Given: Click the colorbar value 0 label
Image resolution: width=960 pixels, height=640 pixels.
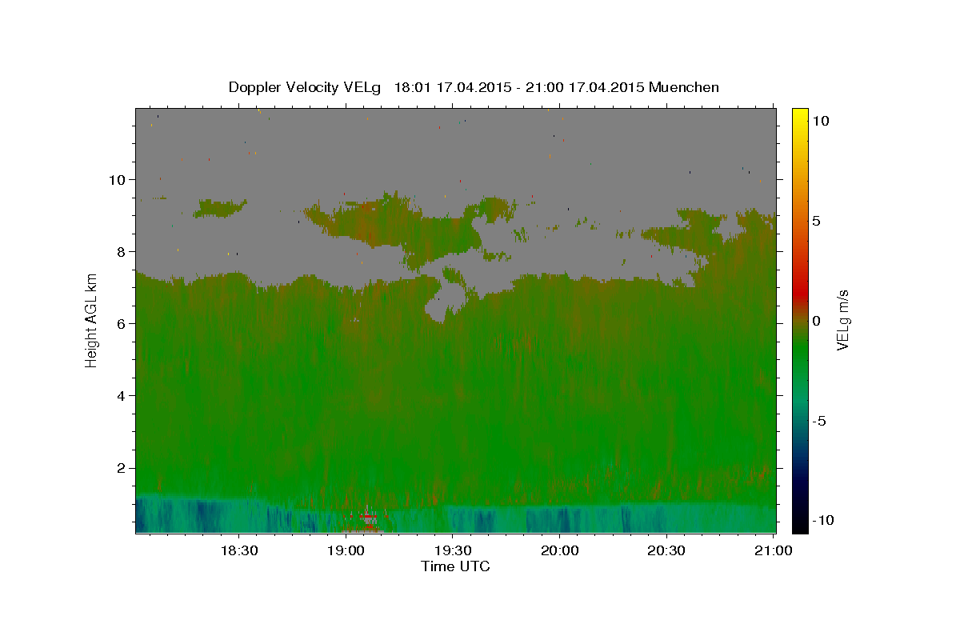Looking at the screenshot, I should [x=816, y=321].
